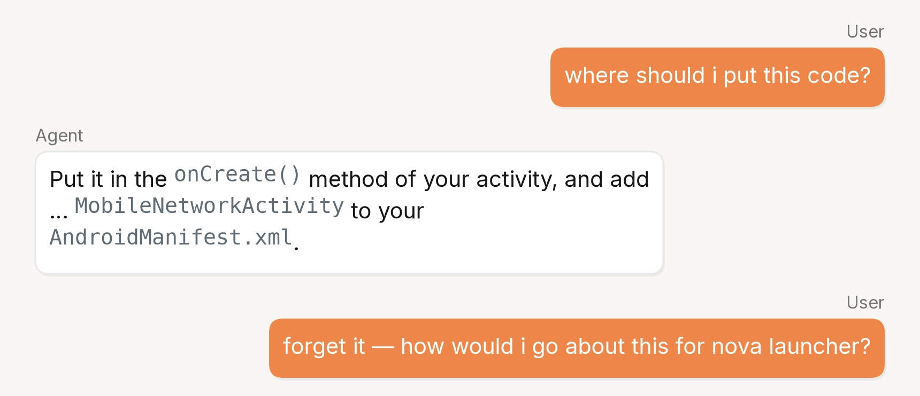Screen dimensions: 920x396
Task: Click the "Put it in the" text
Action: 109,179
